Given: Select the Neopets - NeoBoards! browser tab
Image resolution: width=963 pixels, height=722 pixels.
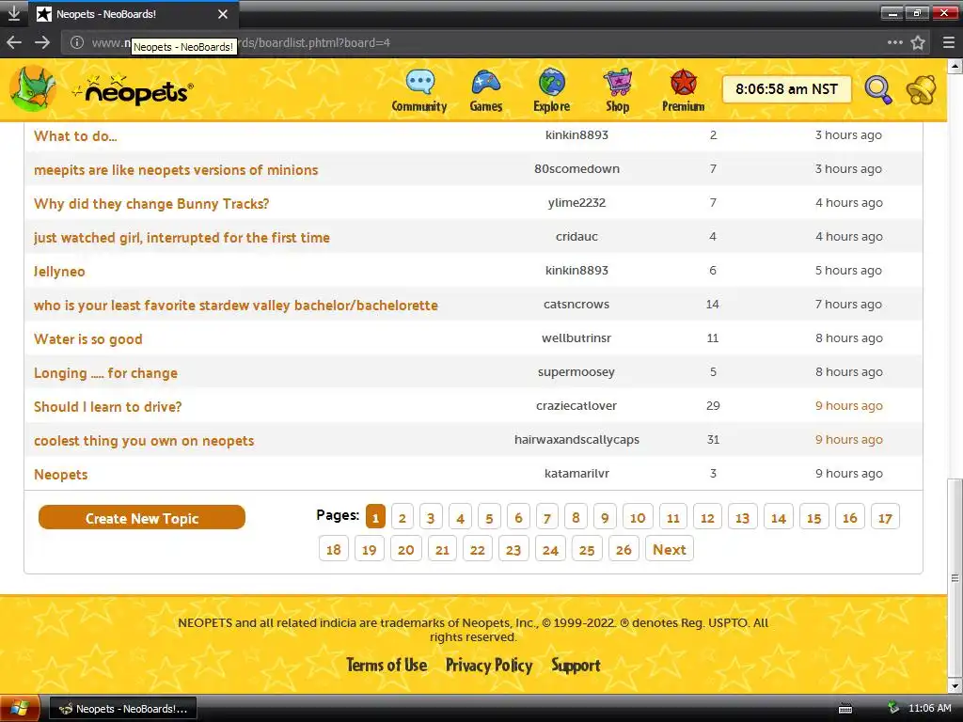Looking at the screenshot, I should pyautogui.click(x=134, y=13).
